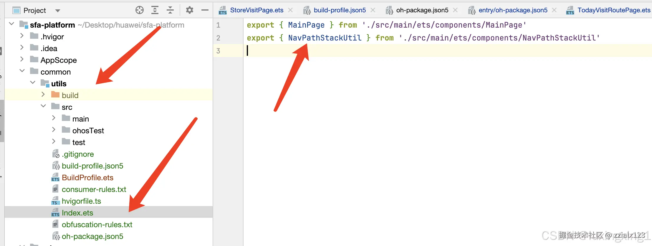Select the utils module row
Screen dimensions: 652x246
[108, 84]
